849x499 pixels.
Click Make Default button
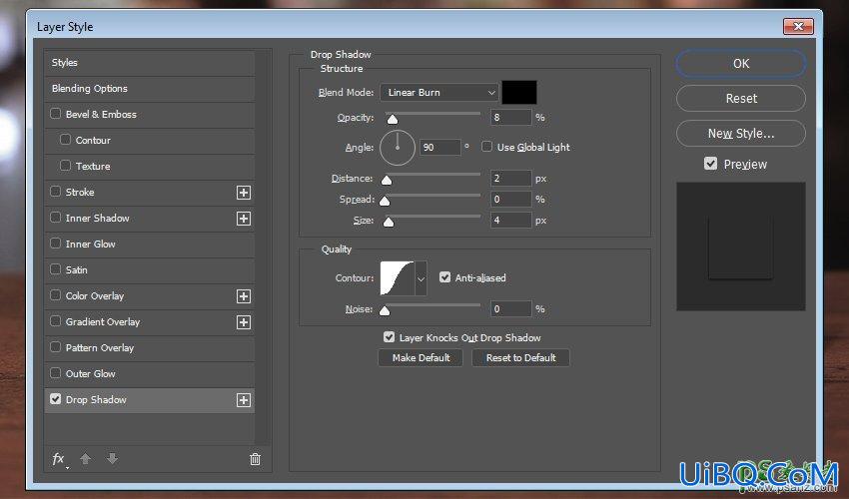coord(421,357)
